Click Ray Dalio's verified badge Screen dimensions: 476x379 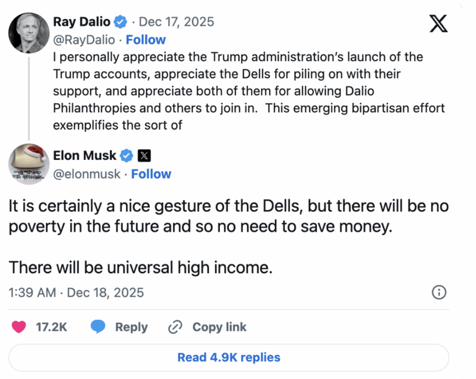pyautogui.click(x=120, y=21)
